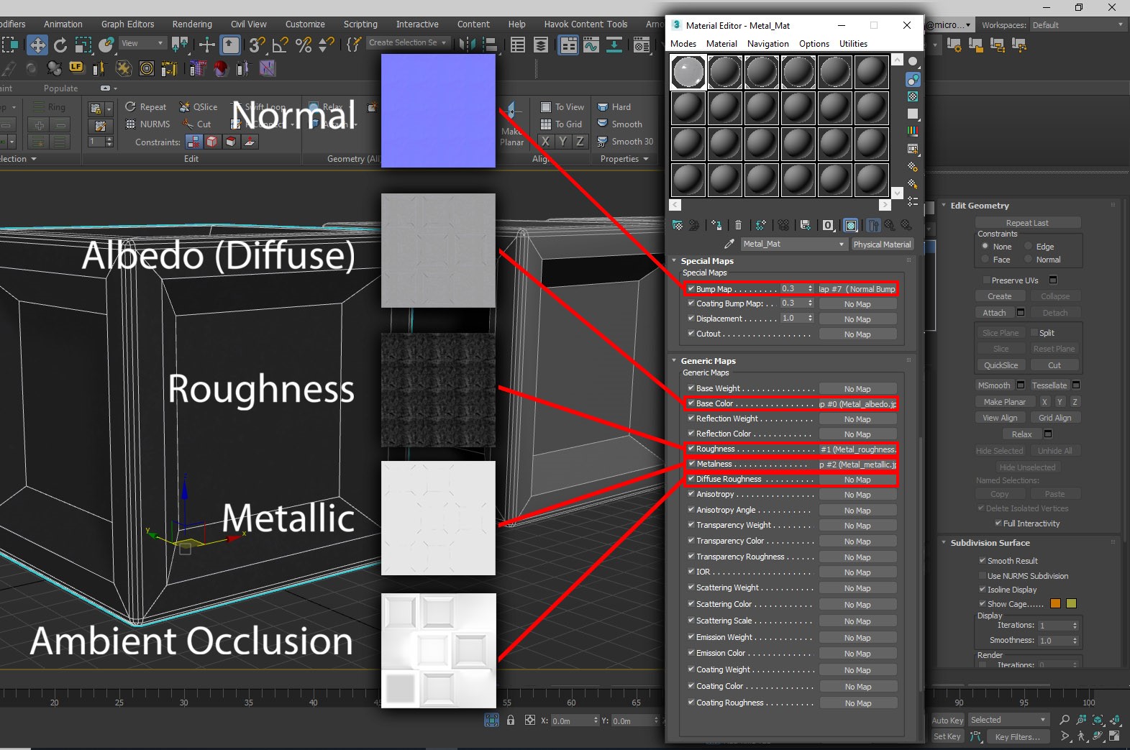
Task: Click the yellow-green Show Cage color swatch
Action: pos(1071,603)
